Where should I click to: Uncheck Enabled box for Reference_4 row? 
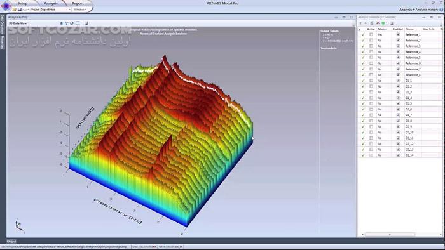click(398, 52)
